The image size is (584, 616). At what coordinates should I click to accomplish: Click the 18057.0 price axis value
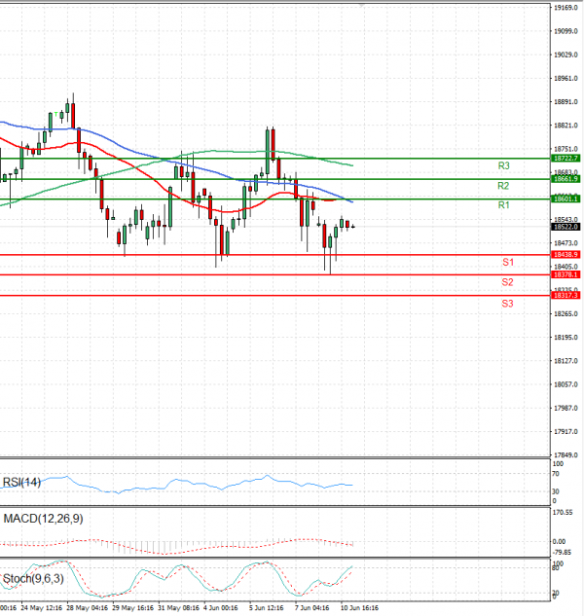566,384
